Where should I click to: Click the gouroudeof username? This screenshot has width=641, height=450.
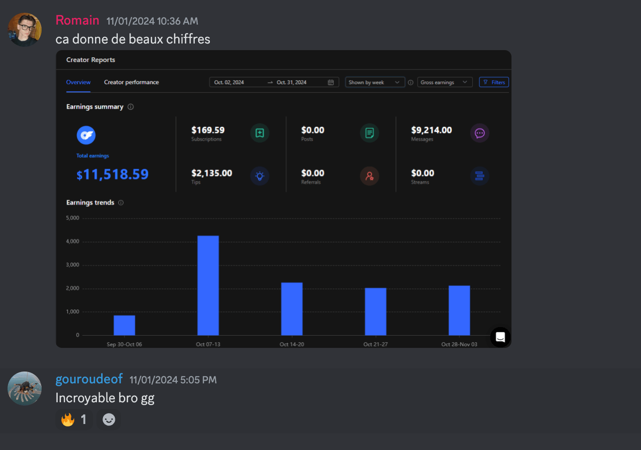pos(89,379)
